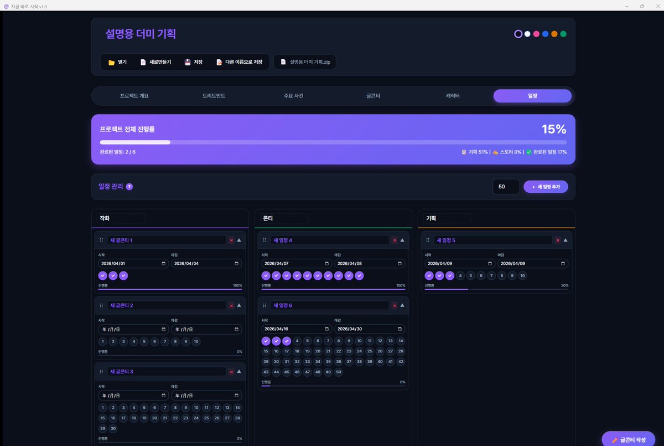This screenshot has height=446, width=664.
Task: Uncheck the first step of 새 글콘티 1
Action: coord(102,275)
